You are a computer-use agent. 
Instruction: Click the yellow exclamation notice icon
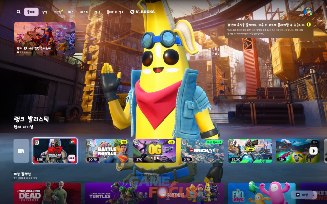coord(309,25)
